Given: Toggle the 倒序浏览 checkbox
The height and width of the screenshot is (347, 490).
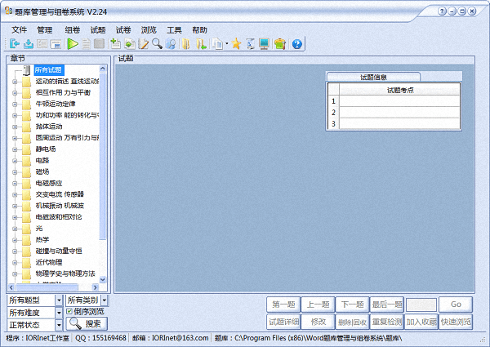Looking at the screenshot, I should click(69, 311).
